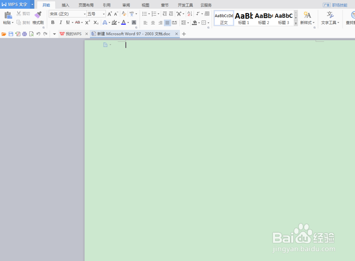The width and height of the screenshot is (355, 261).
Task: Switch to the 页面布局 (Page Layout) tab
Action: 86,5
